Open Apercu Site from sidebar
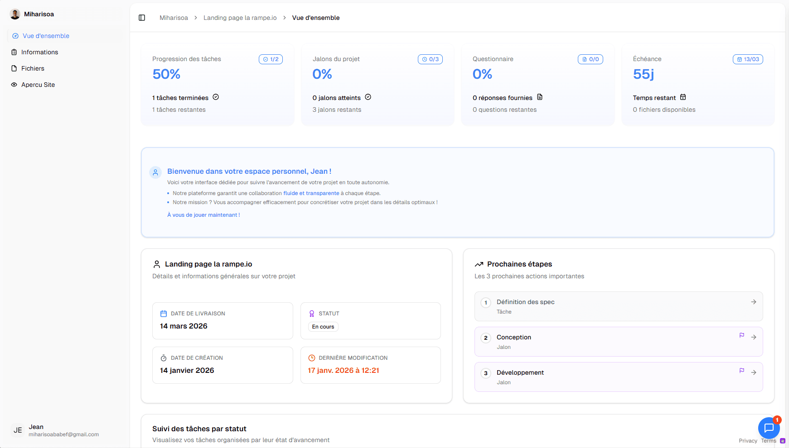The width and height of the screenshot is (789, 448). 38,85
